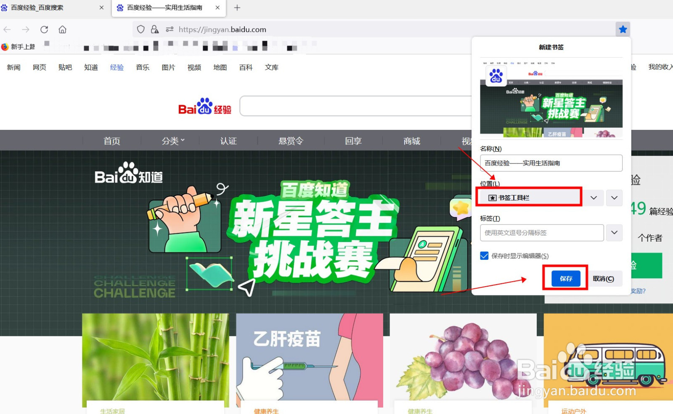Go to 贴吧
This screenshot has width=673, height=414.
pos(65,67)
